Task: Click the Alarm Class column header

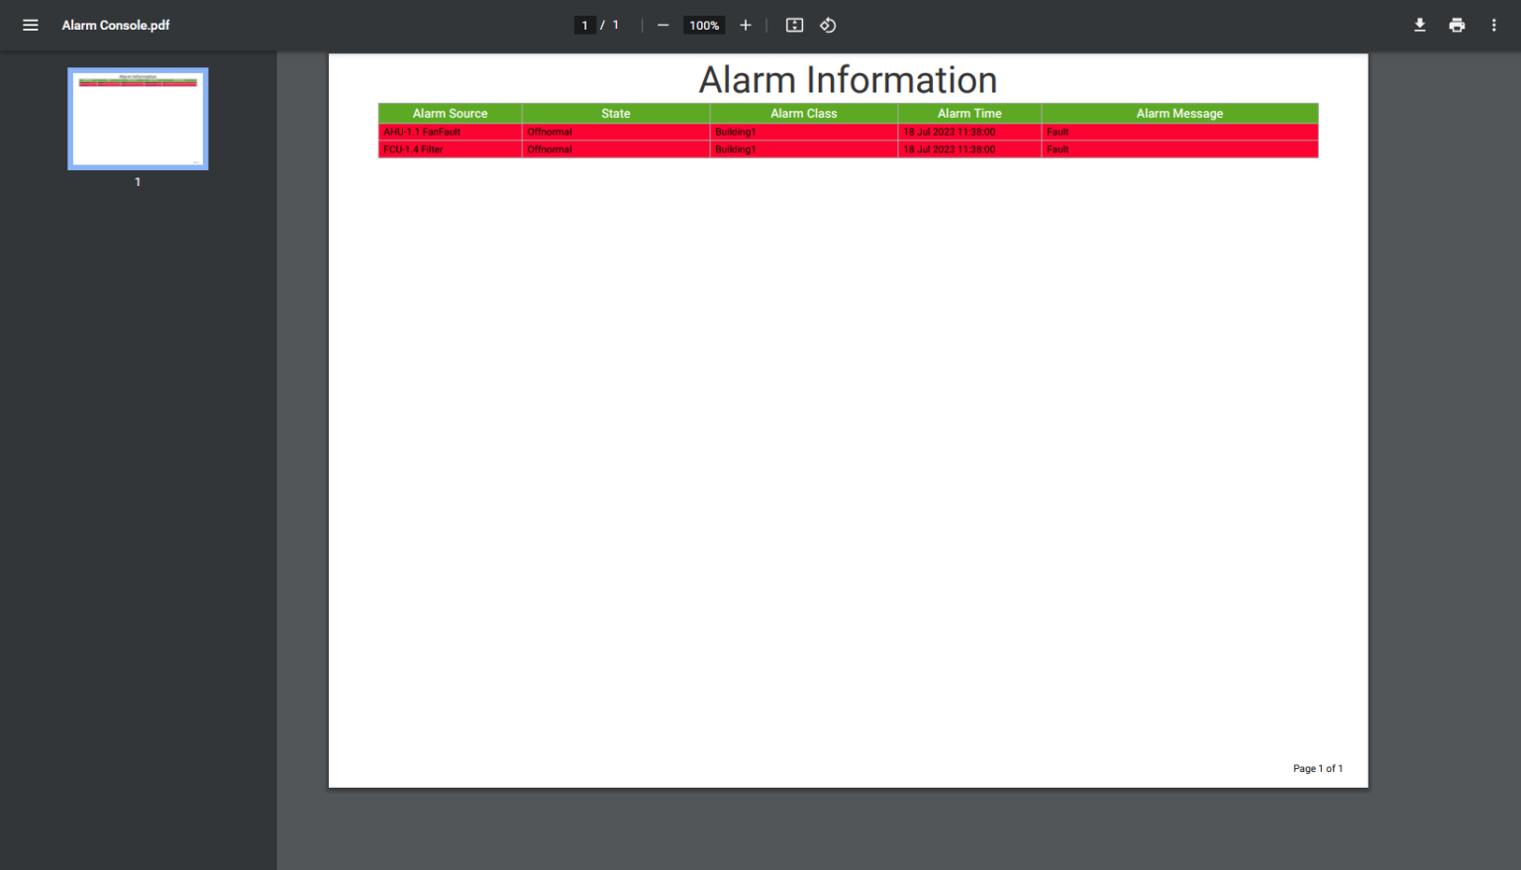Action: [804, 113]
